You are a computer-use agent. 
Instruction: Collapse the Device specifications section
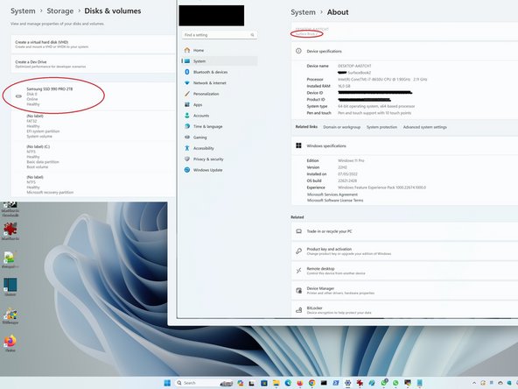pos(404,52)
